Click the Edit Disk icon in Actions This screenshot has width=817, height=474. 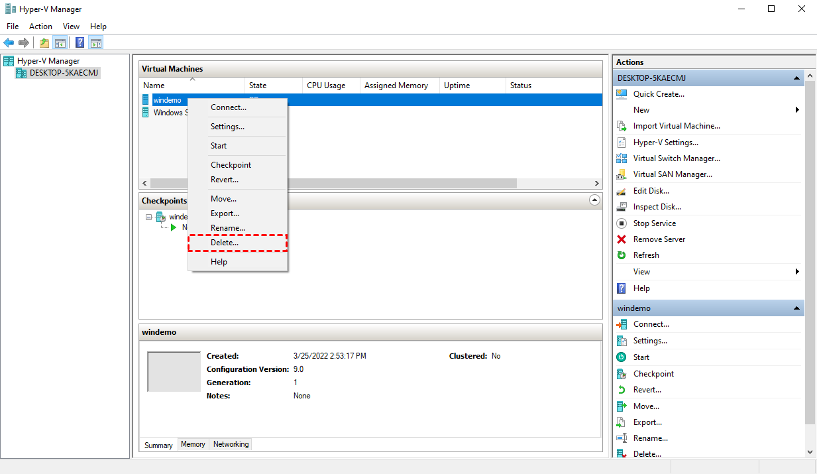pos(622,191)
